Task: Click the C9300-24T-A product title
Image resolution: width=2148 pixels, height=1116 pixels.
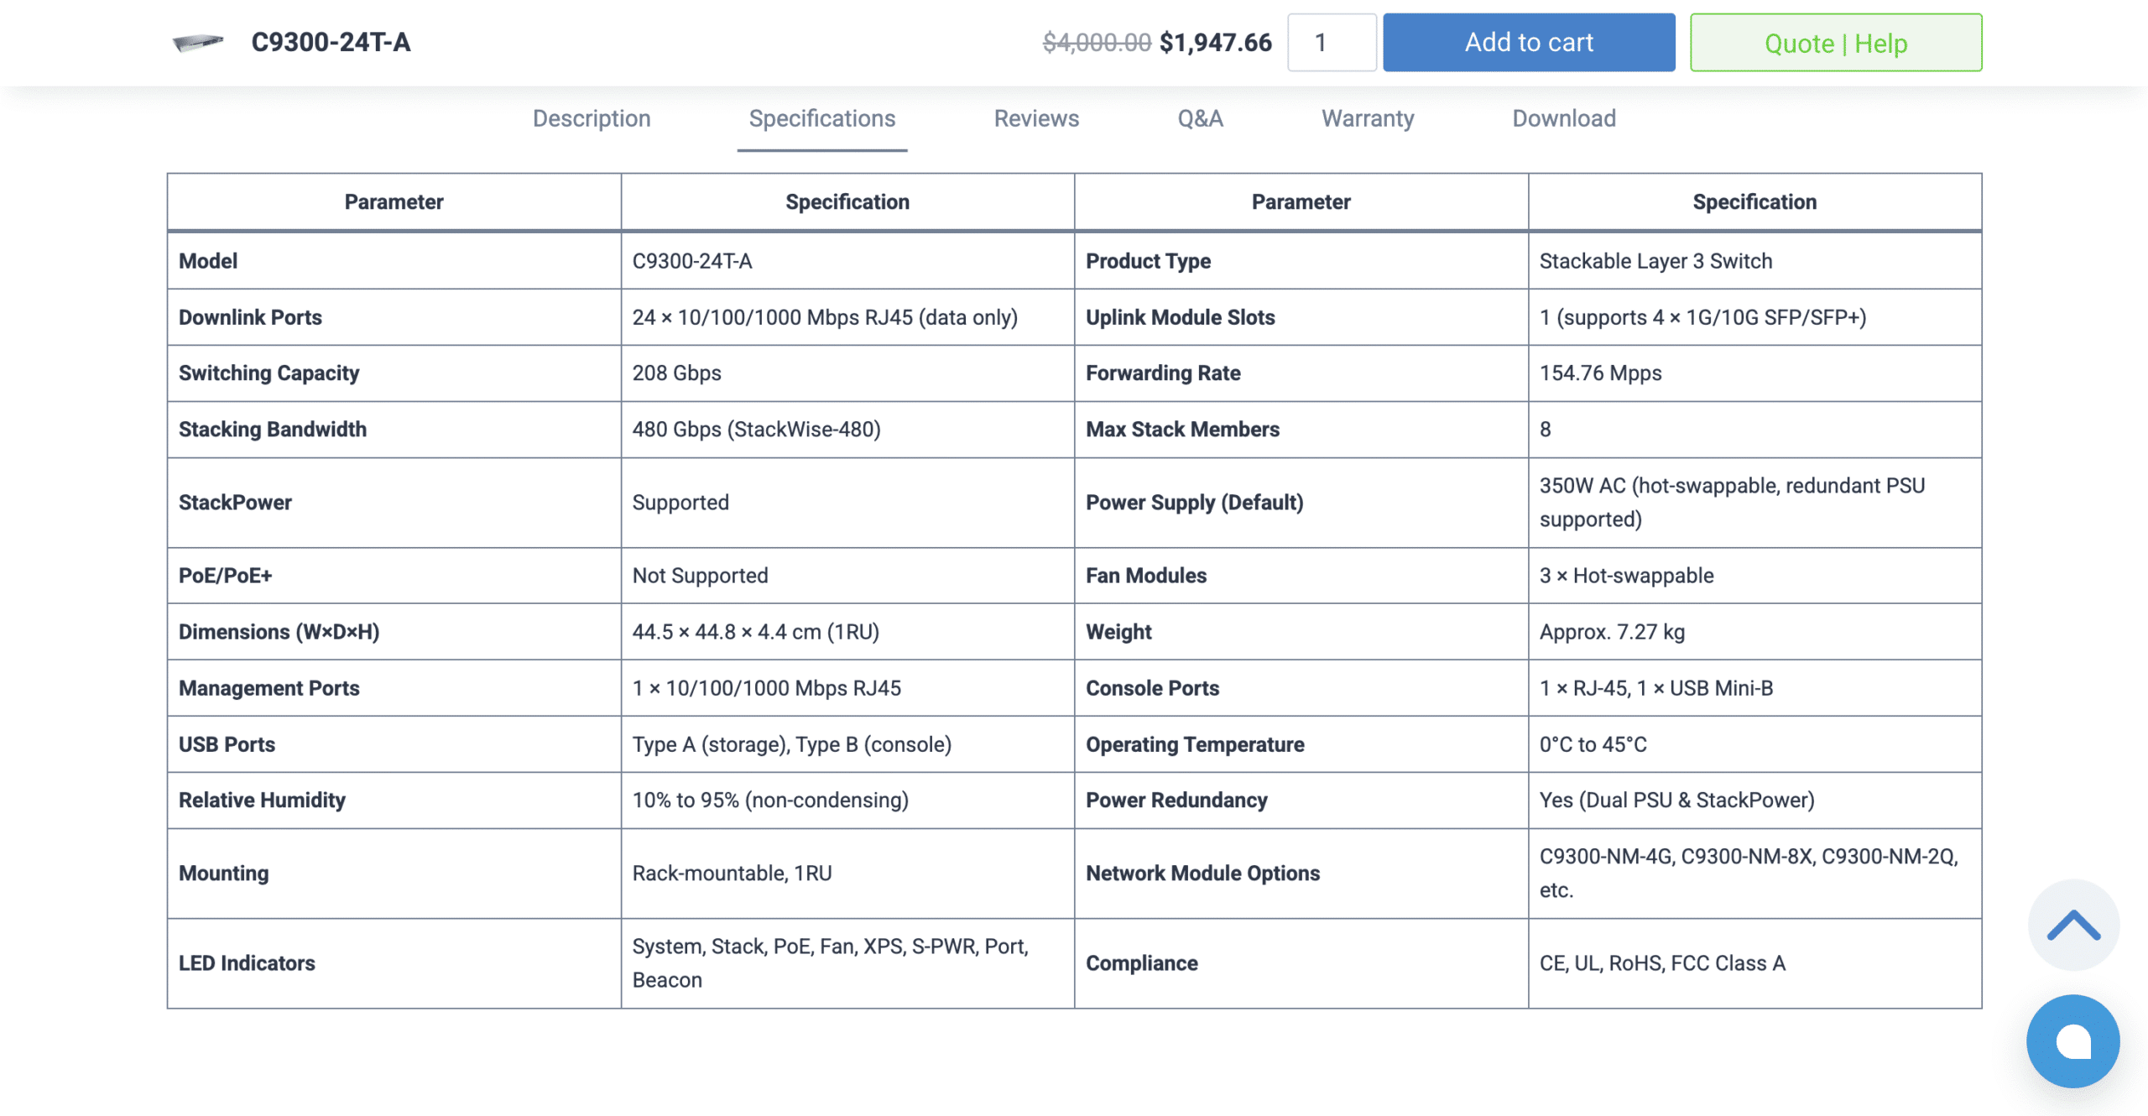Action: [331, 42]
